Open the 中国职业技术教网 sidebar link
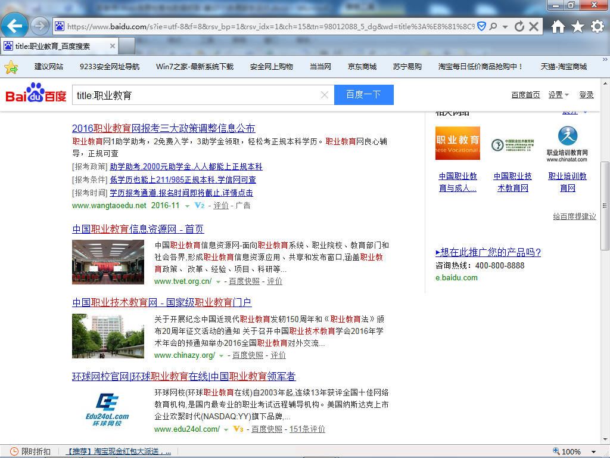The height and width of the screenshot is (458, 610). 512,182
